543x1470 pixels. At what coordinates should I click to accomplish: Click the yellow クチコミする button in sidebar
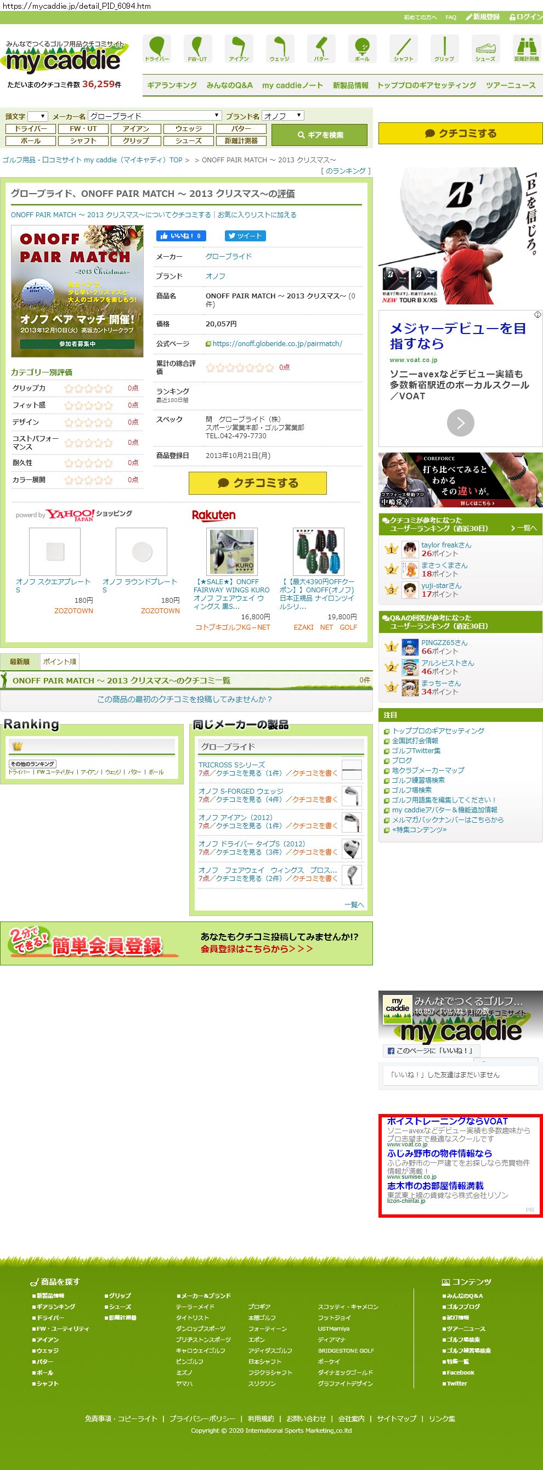click(460, 133)
